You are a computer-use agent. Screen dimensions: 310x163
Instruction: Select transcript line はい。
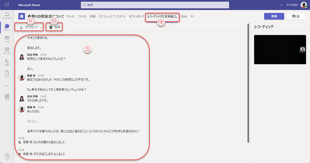30,69
